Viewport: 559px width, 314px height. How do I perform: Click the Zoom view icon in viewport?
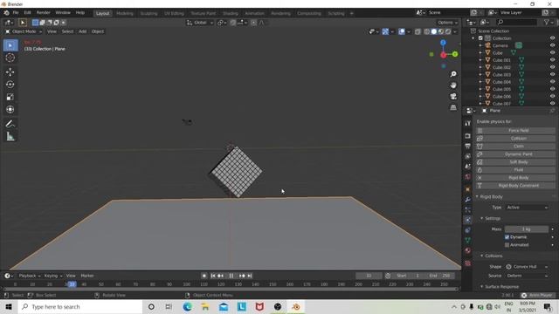453,74
